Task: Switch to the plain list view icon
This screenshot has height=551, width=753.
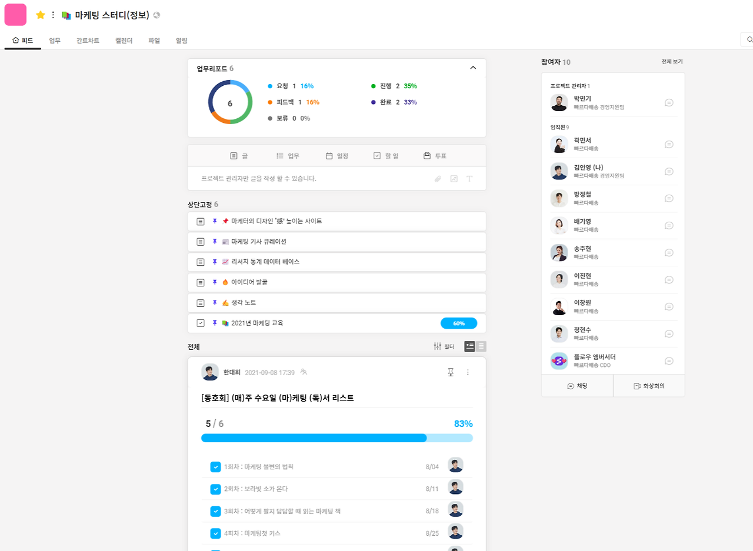Action: [x=481, y=346]
